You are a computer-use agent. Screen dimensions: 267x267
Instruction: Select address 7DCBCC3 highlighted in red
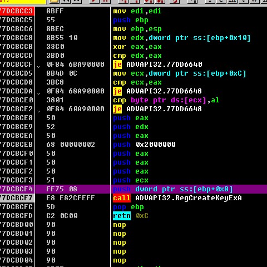tap(17, 11)
